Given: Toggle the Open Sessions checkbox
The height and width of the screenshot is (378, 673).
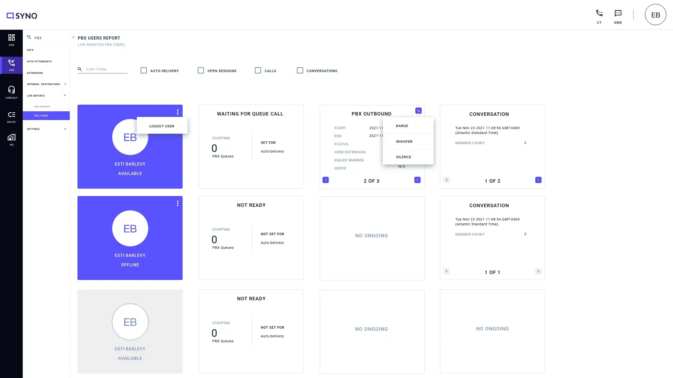Looking at the screenshot, I should (x=201, y=70).
